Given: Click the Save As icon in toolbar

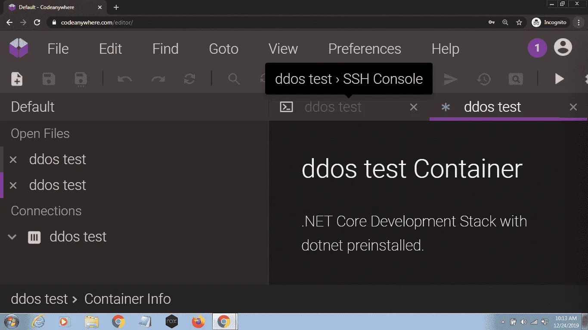Looking at the screenshot, I should 80,79.
